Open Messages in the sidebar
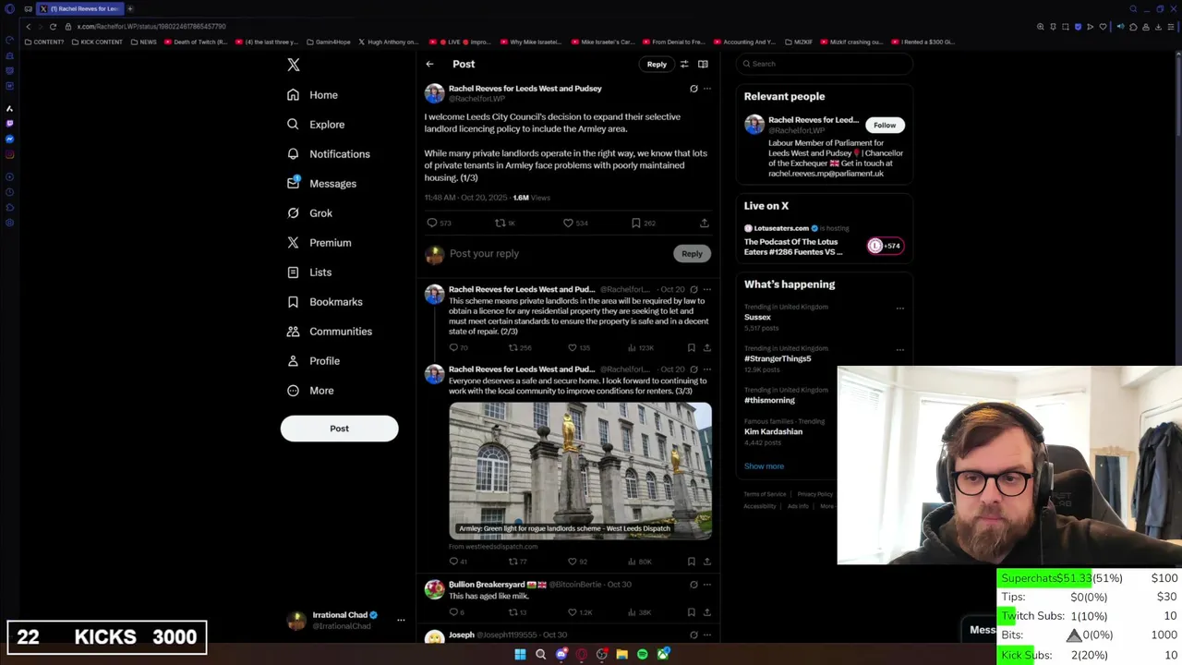The width and height of the screenshot is (1182, 665). [x=321, y=184]
